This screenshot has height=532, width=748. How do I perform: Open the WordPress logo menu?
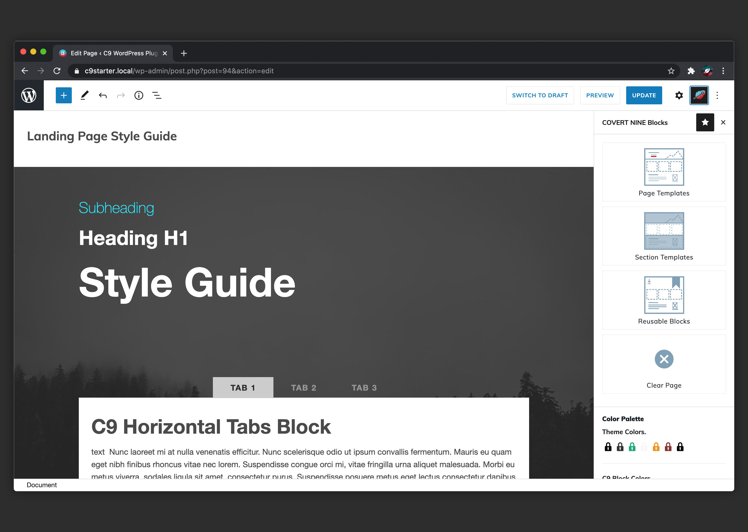(29, 95)
